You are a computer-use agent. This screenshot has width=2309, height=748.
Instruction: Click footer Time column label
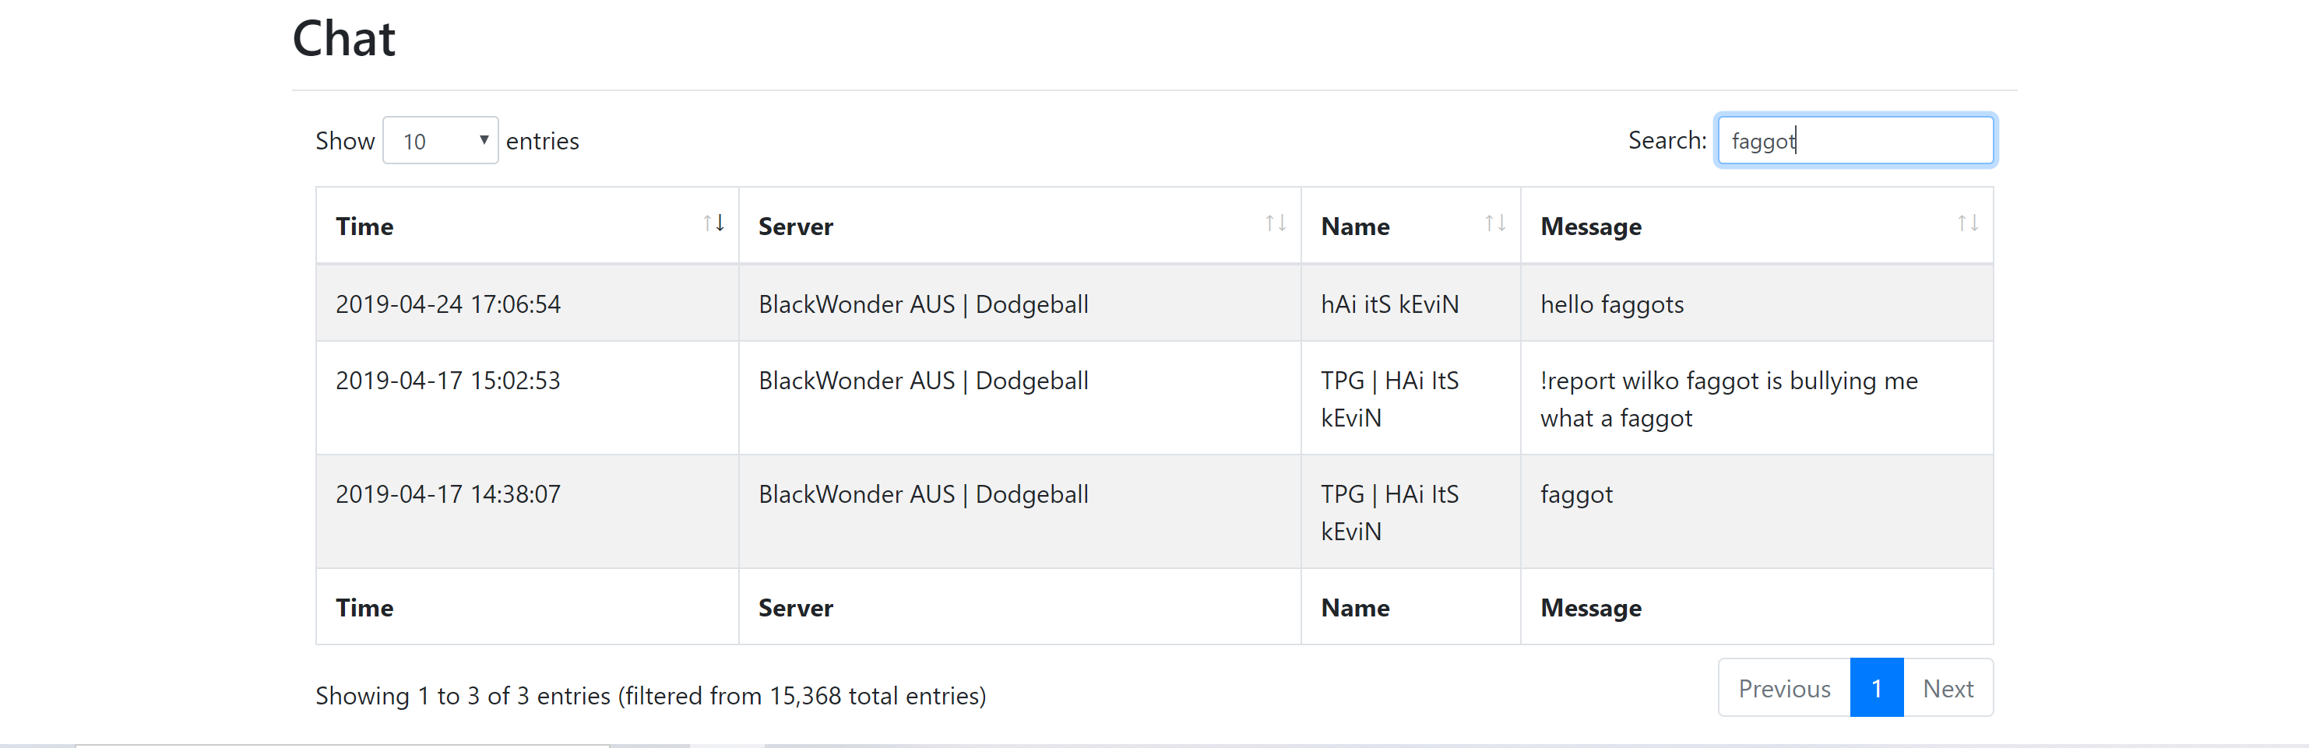[x=364, y=608]
